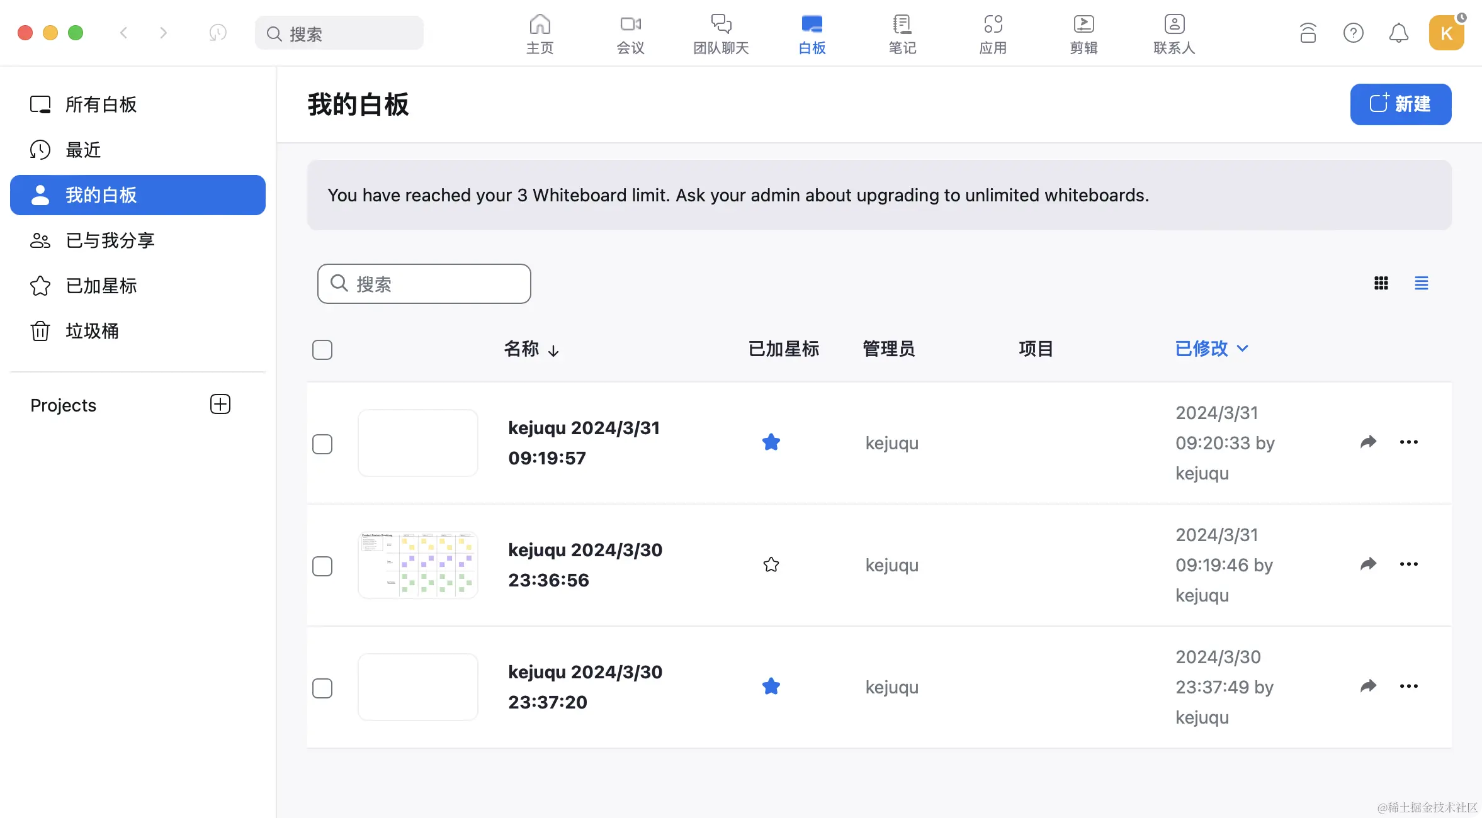Switch to grid view layout
1482x818 pixels.
1381,283
